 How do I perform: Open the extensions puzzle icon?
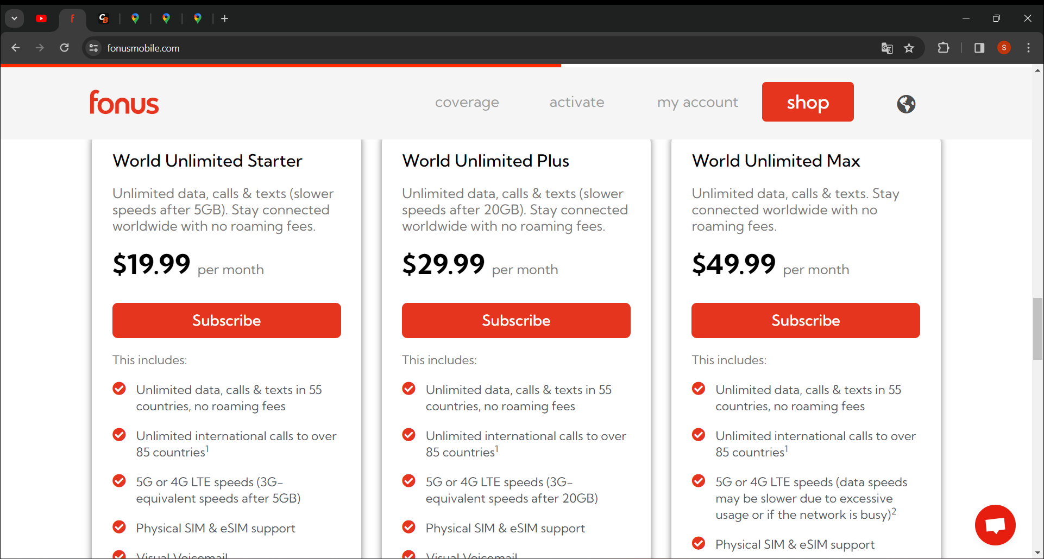click(x=944, y=48)
